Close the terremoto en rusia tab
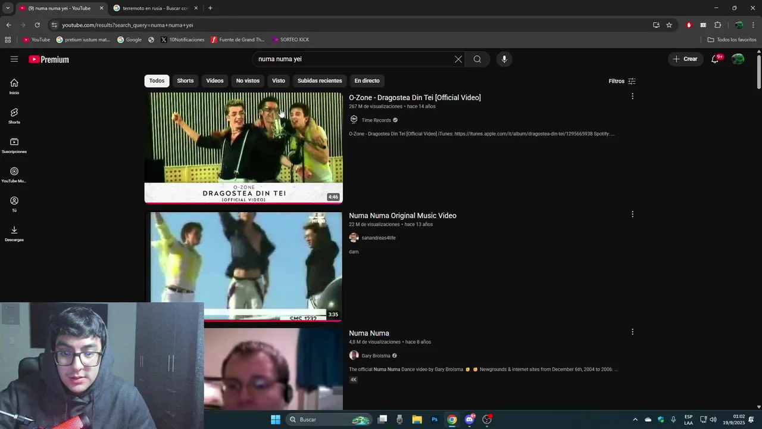 (x=196, y=8)
